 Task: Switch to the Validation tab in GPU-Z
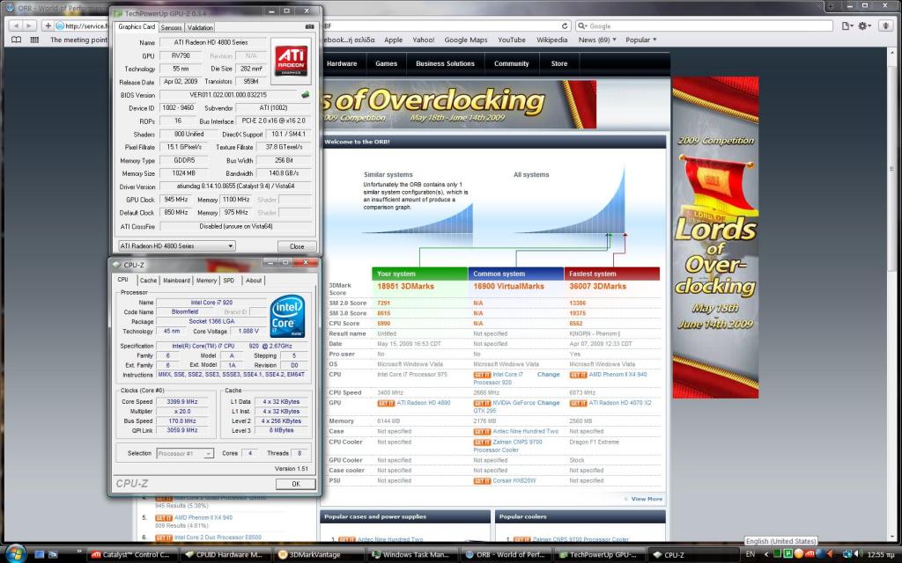[200, 27]
